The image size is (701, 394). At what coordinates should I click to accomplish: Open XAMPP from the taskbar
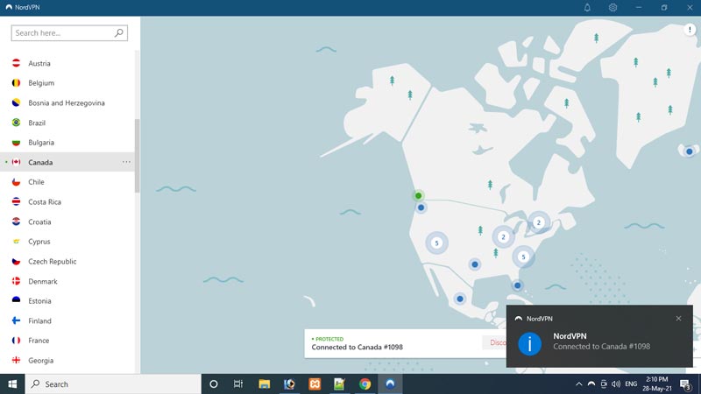(x=315, y=384)
